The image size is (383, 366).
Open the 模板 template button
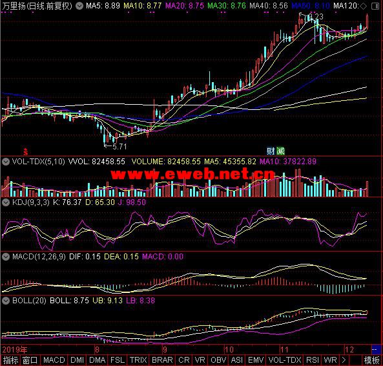pos(372,360)
